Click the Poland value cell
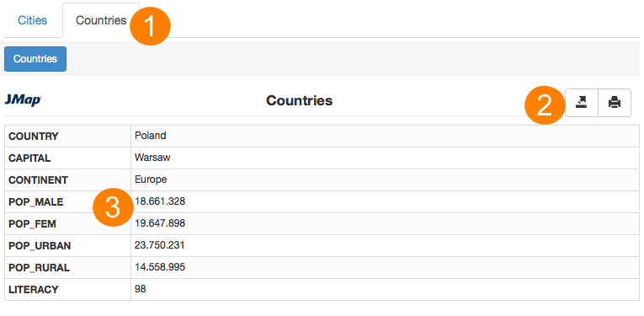Screen dimensions: 644x316 [x=385, y=137]
